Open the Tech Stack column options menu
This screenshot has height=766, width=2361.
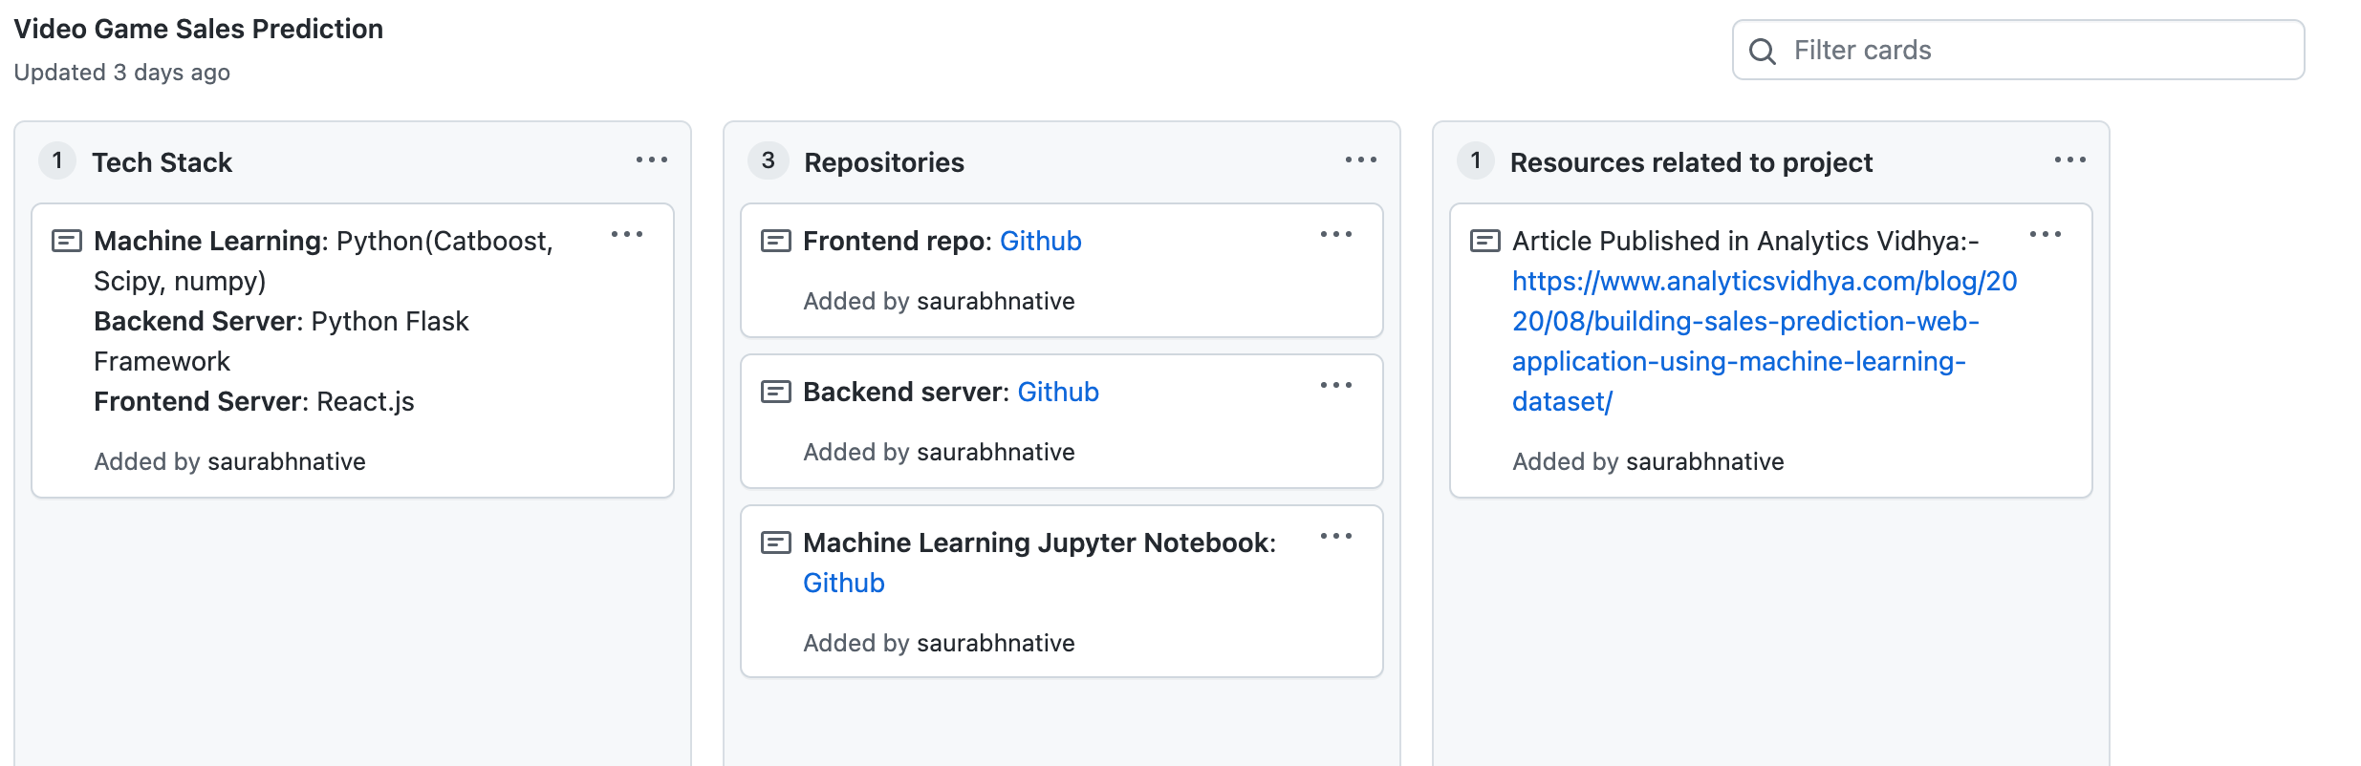click(x=652, y=160)
